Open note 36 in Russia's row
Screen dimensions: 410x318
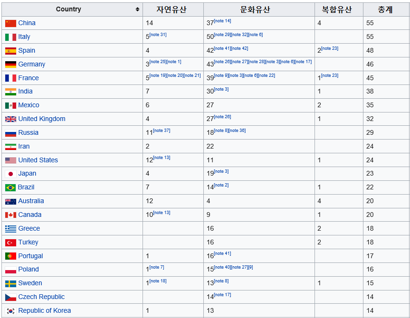(237, 131)
